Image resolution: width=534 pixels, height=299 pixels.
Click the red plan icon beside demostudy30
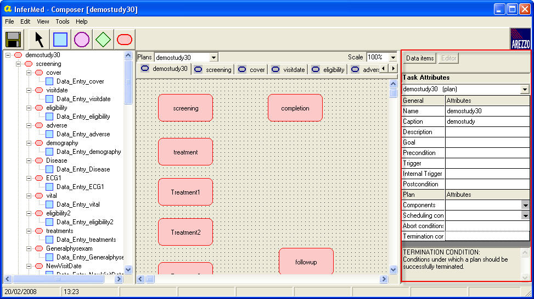pos(18,55)
